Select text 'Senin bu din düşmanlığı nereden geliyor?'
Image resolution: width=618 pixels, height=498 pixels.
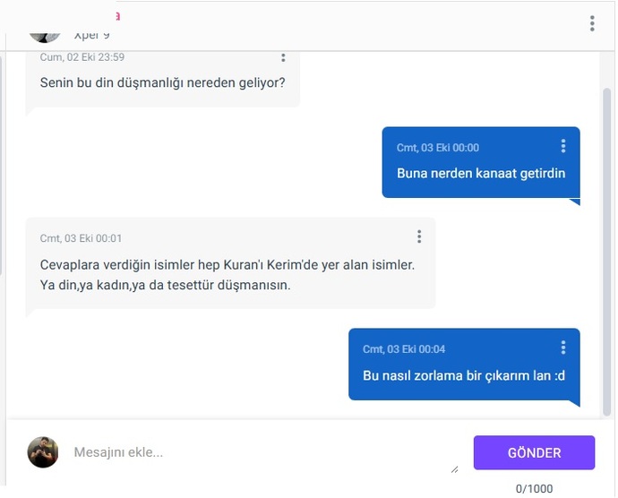pos(162,82)
